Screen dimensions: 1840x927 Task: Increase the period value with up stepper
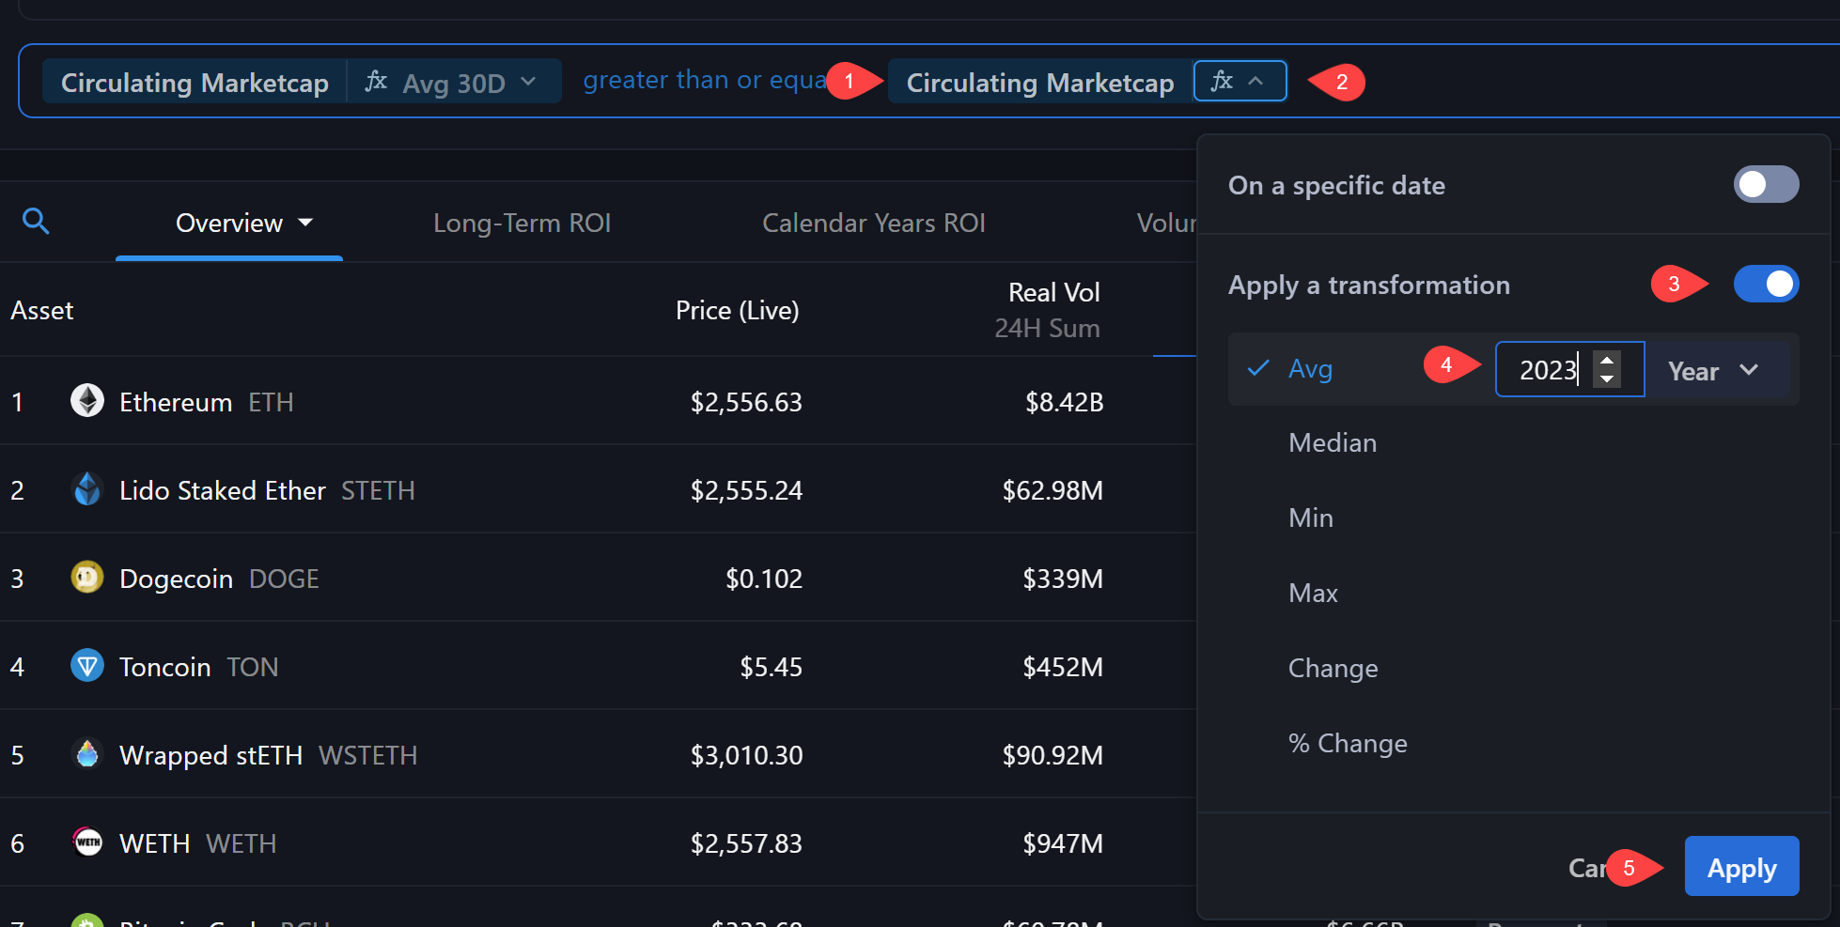pos(1607,359)
